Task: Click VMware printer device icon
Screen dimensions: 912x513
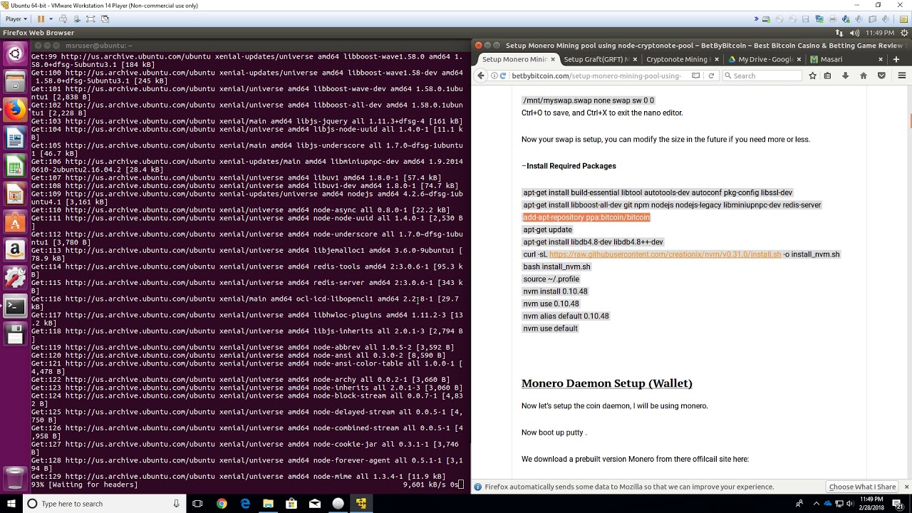Action: pyautogui.click(x=833, y=19)
